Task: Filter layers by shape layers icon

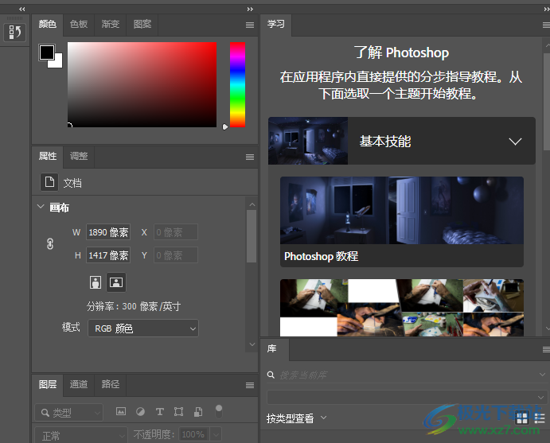Action: (178, 411)
